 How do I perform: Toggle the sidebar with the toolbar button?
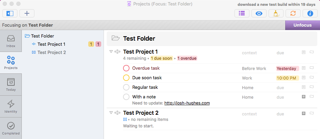pyautogui.click(x=10, y=14)
